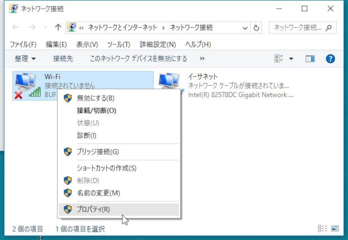This screenshot has width=348, height=240.
Task: Click the Wi-Fi connection name
Action: pos(52,77)
